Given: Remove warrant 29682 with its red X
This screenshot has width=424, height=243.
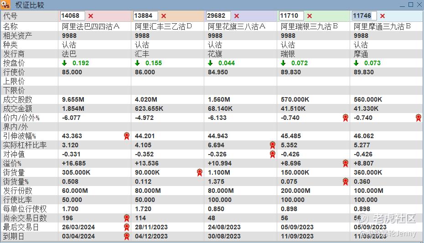Looking at the screenshot, I should coord(237,16).
